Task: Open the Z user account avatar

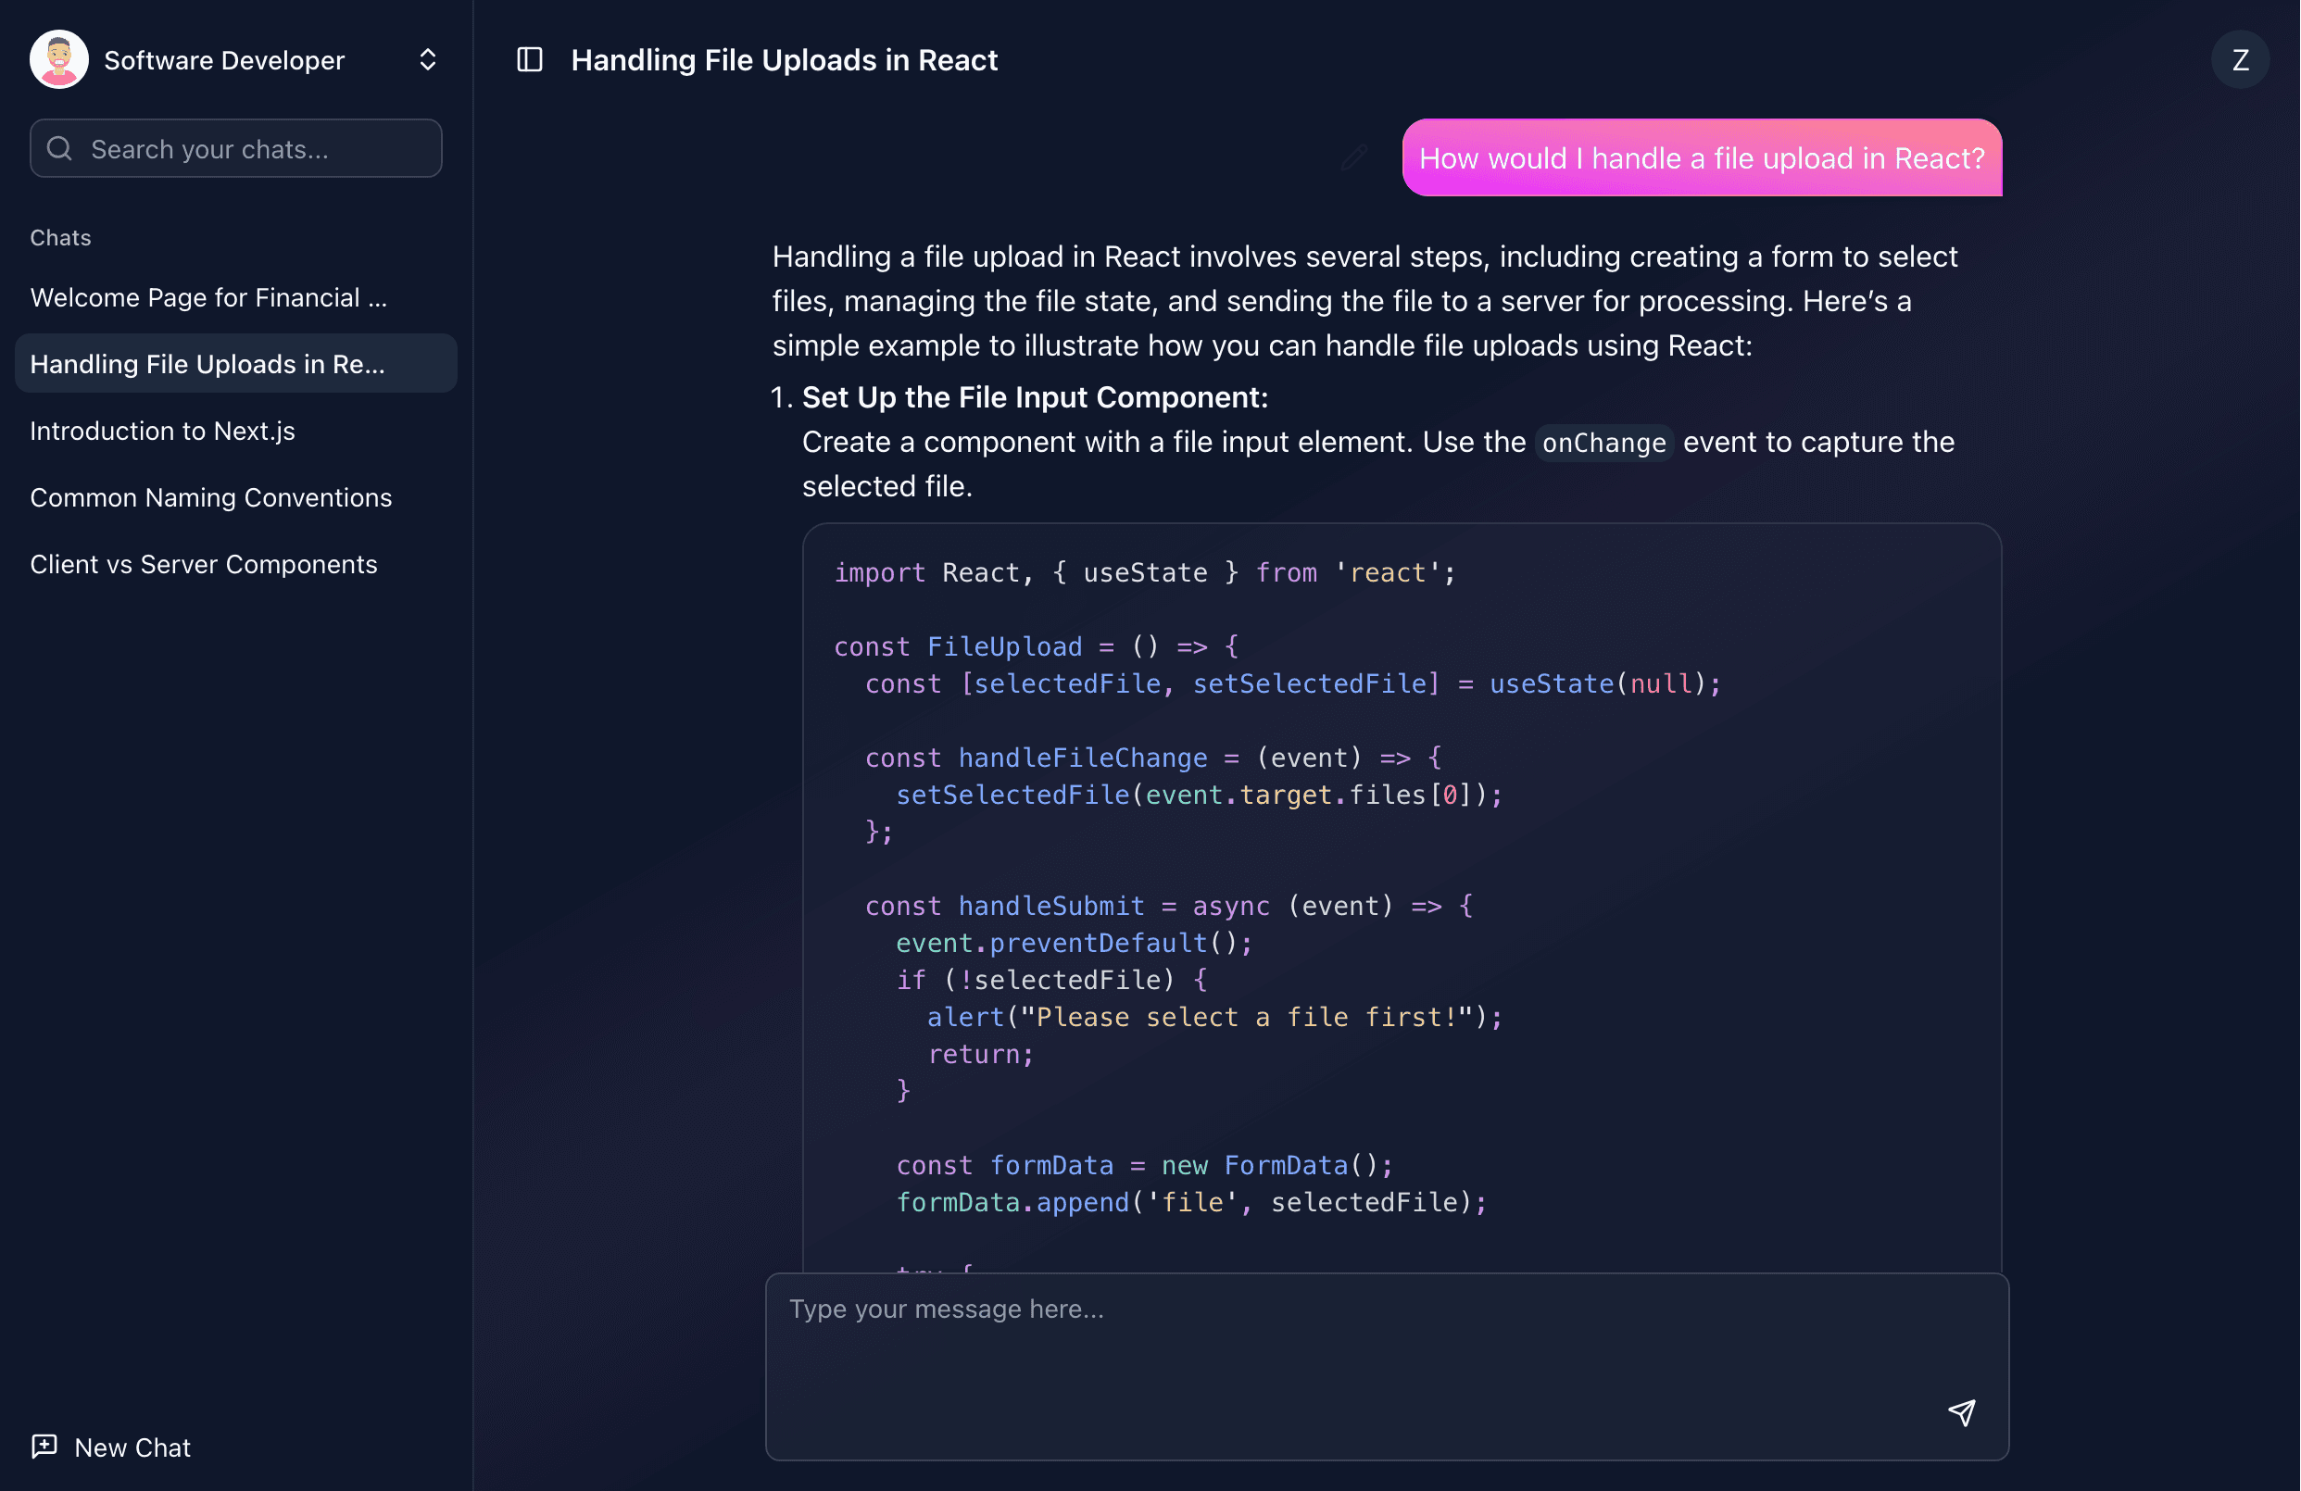Action: point(2240,59)
